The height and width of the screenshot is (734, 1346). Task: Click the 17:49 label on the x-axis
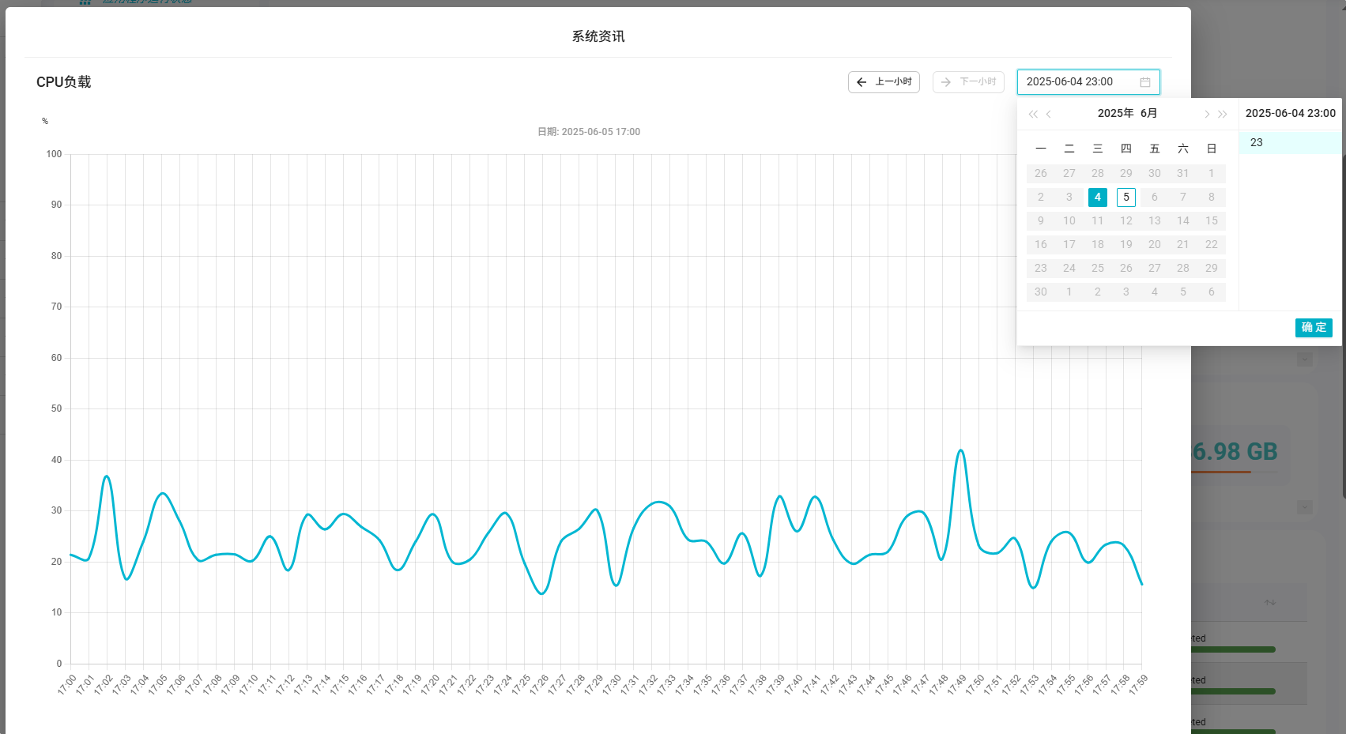(x=956, y=685)
